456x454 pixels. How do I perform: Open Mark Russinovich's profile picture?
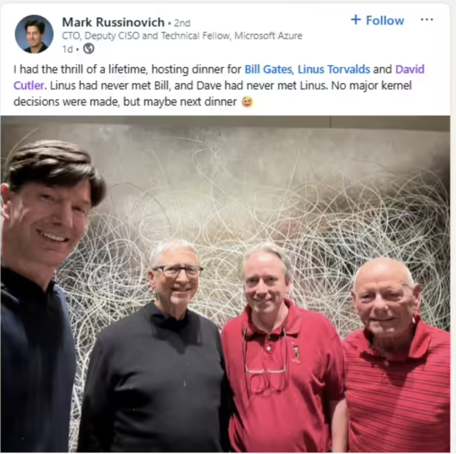point(34,34)
